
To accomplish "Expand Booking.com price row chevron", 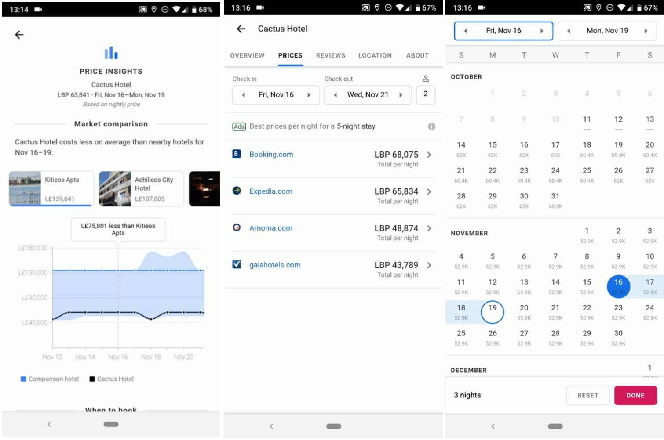I will 429,155.
